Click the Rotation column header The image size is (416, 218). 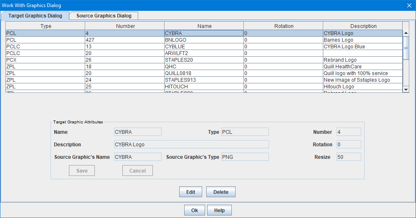283,26
